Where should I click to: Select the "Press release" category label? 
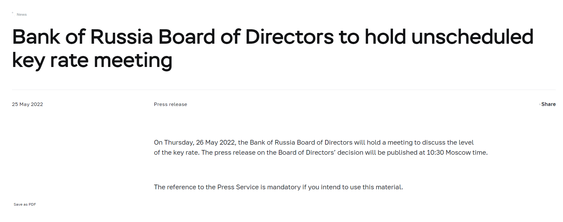[170, 104]
